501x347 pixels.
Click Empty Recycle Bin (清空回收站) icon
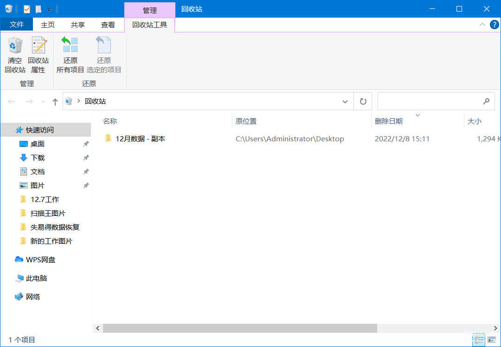[15, 45]
